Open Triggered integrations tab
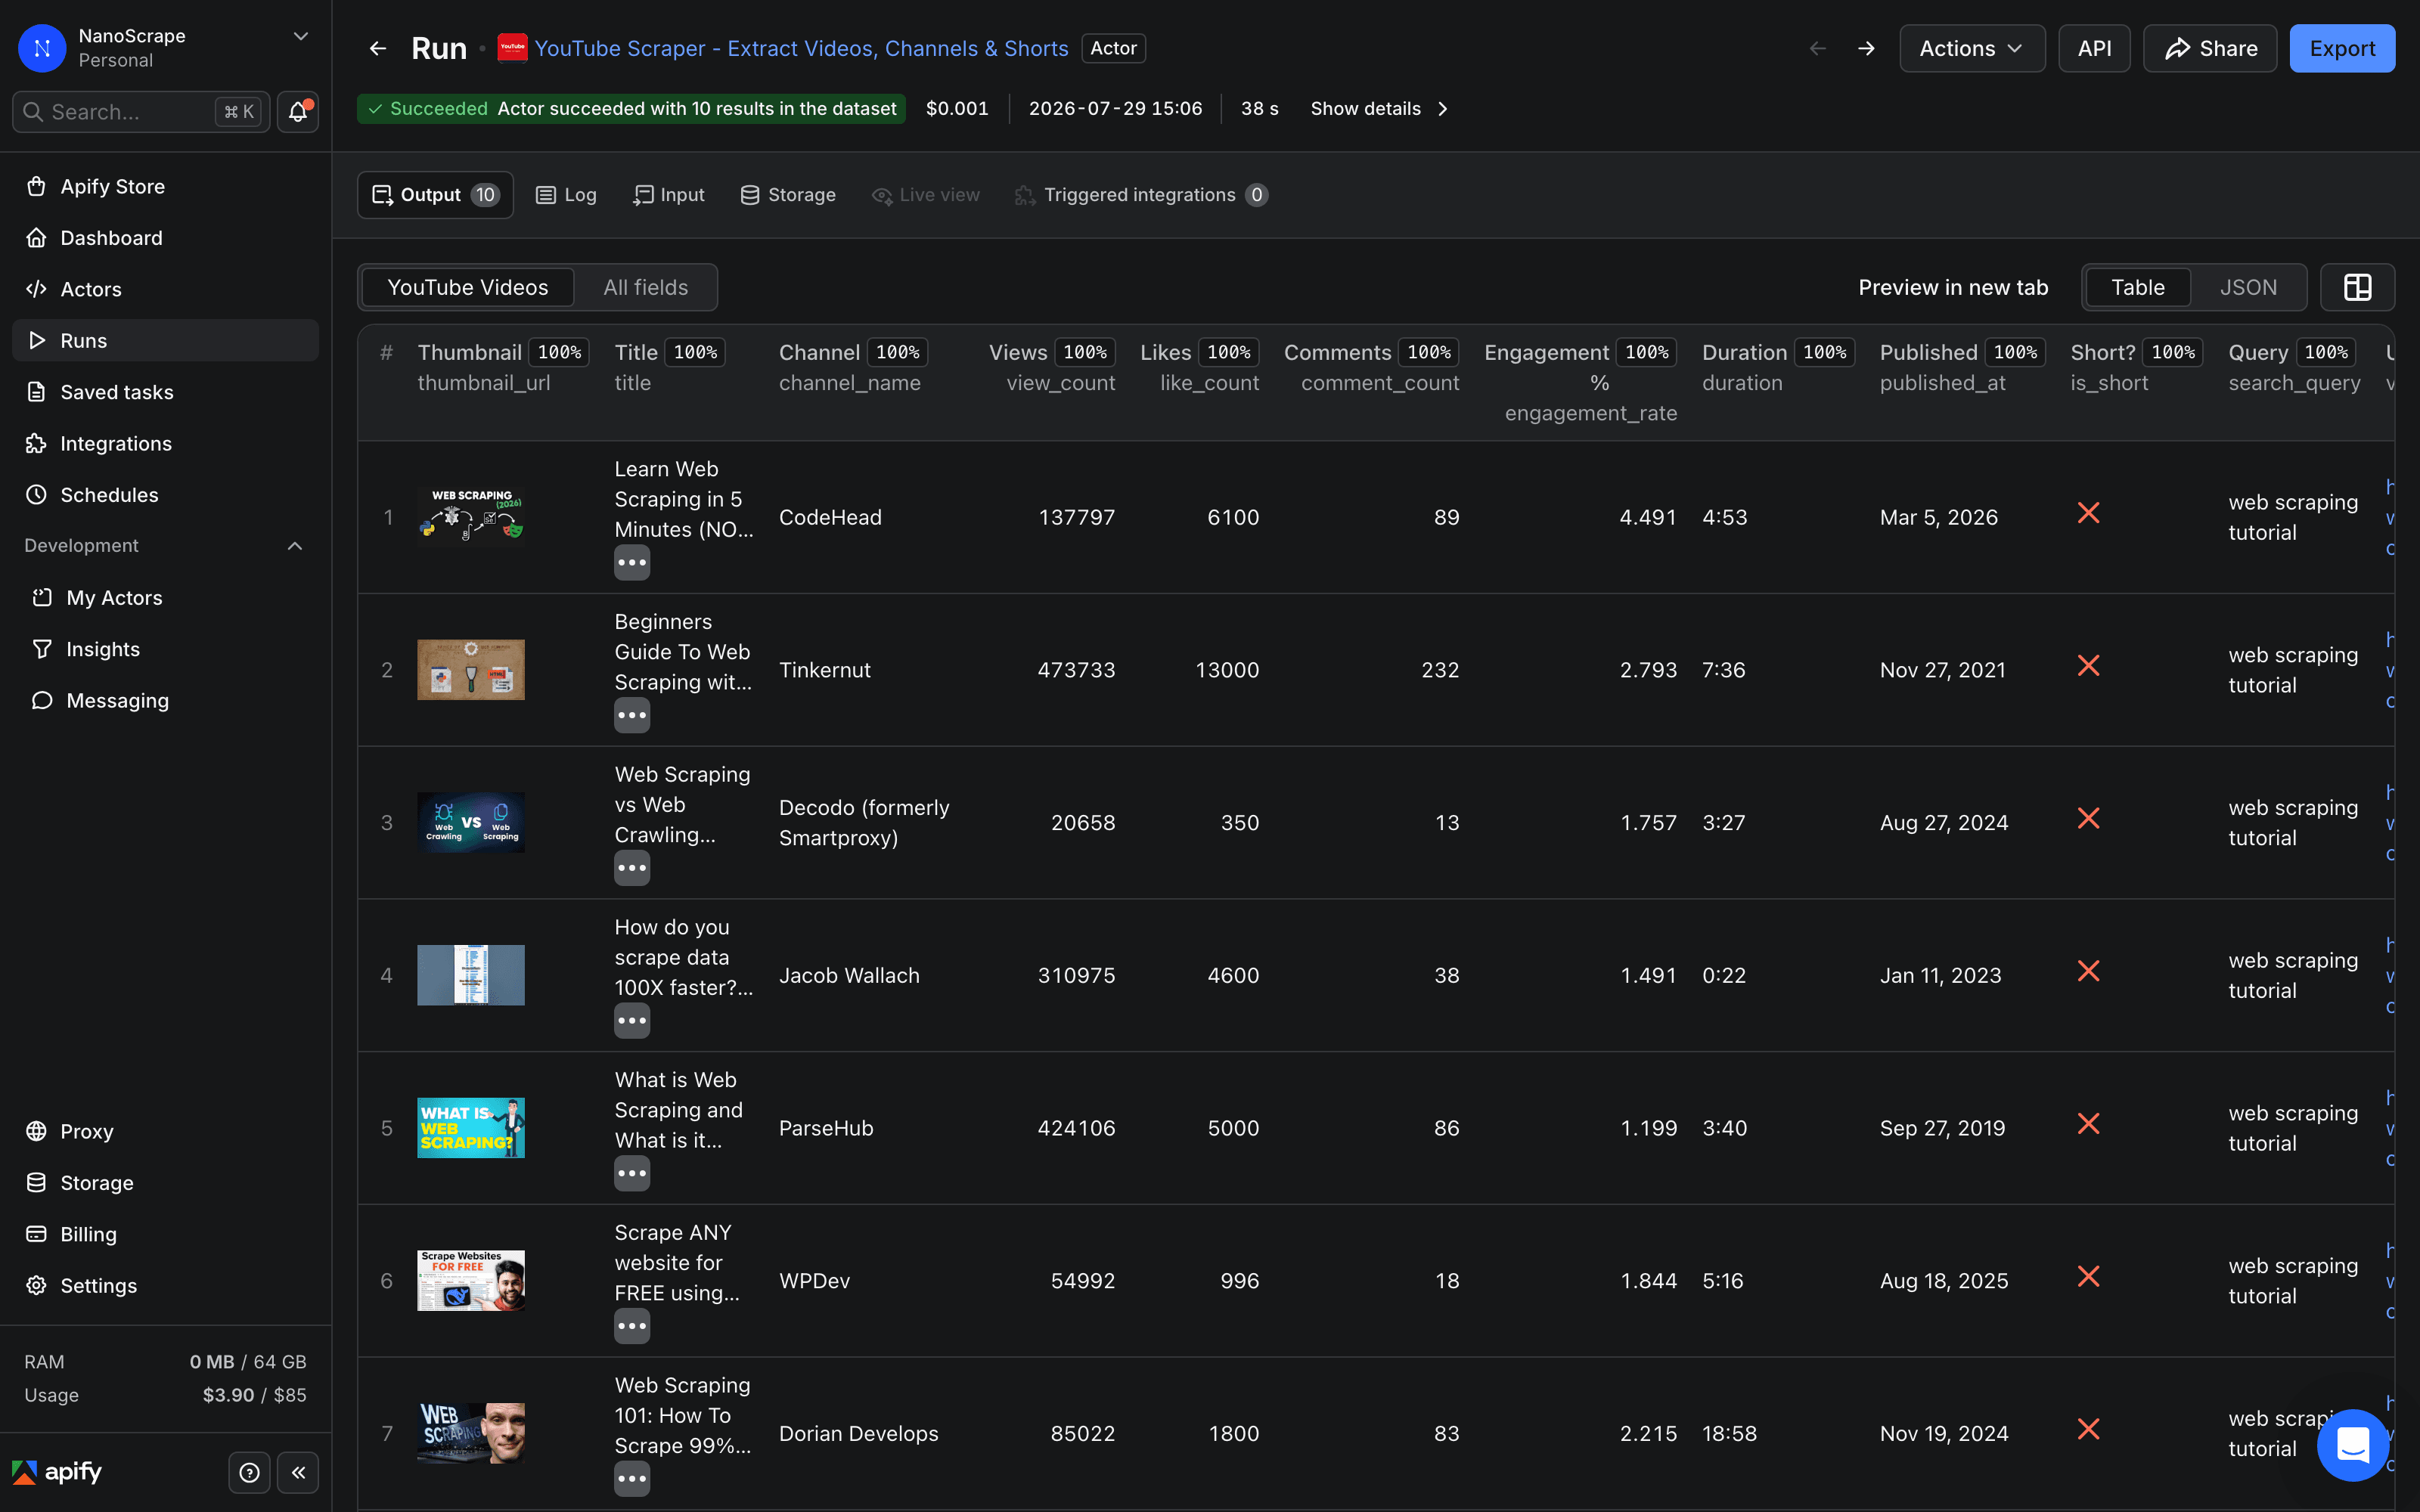This screenshot has width=2420, height=1512. 1141,195
